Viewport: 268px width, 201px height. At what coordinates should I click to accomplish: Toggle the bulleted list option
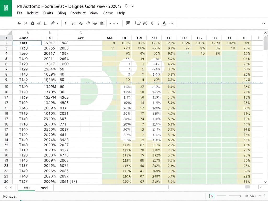coord(74,23)
